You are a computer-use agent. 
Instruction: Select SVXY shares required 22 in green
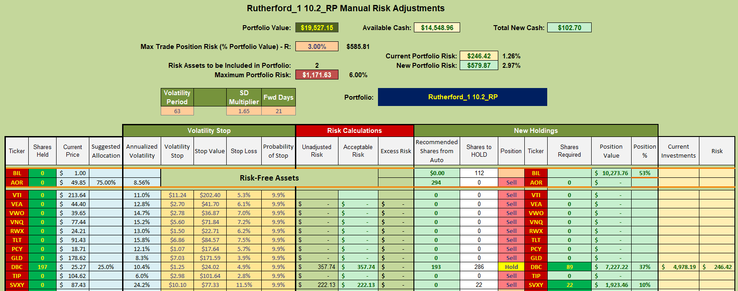click(569, 285)
